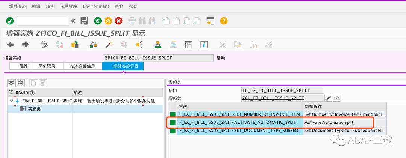The image size is (406, 158).
Task: Click the Find Next binoculars-plus icon
Action: click(152, 21)
